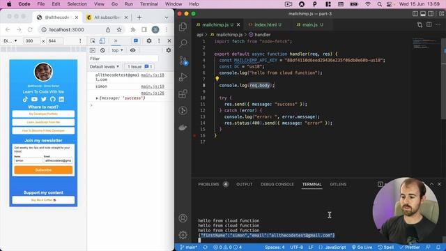Switch to the All subscribers browser tab
Image resolution: width=446 pixels, height=251 pixels.
click(107, 17)
